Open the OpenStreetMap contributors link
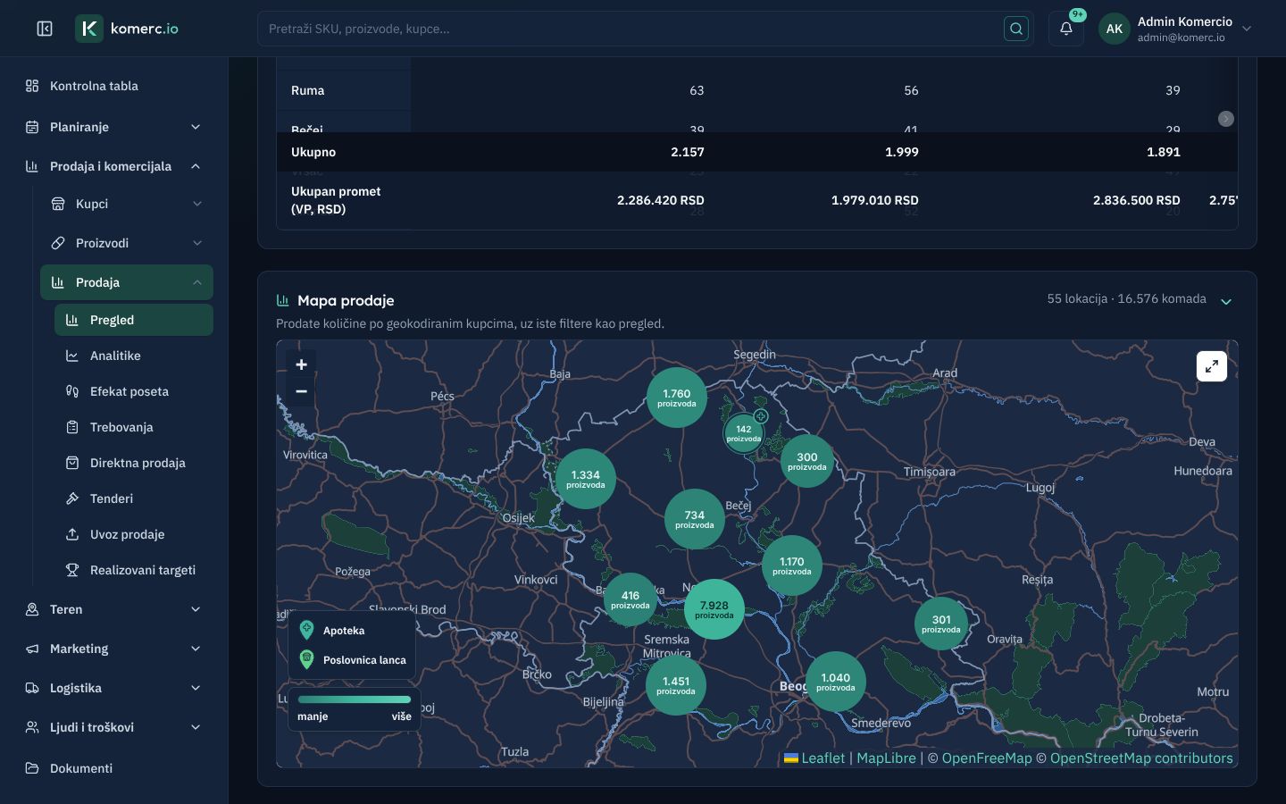The image size is (1286, 804). (x=1141, y=758)
